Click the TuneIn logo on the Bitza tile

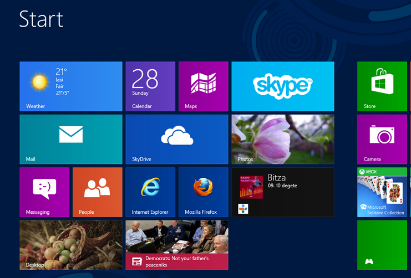pos(243,209)
